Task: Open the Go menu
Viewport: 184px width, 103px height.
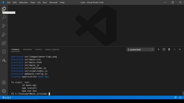Action: point(39,2)
